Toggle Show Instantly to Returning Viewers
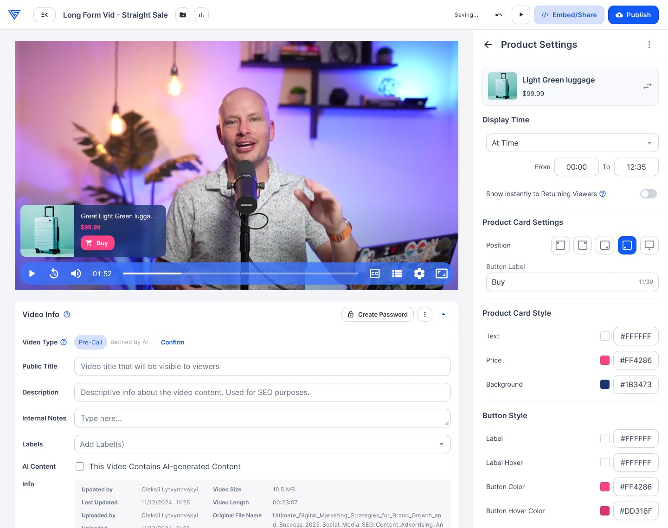This screenshot has height=528, width=668. (649, 194)
